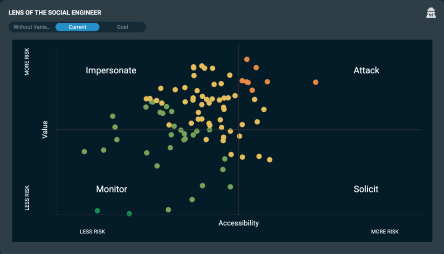Click "MORE RISK" label under the Accessibility axis

click(385, 232)
